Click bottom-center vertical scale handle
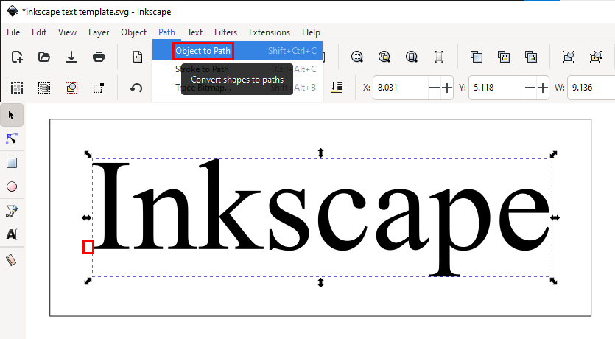 320,282
